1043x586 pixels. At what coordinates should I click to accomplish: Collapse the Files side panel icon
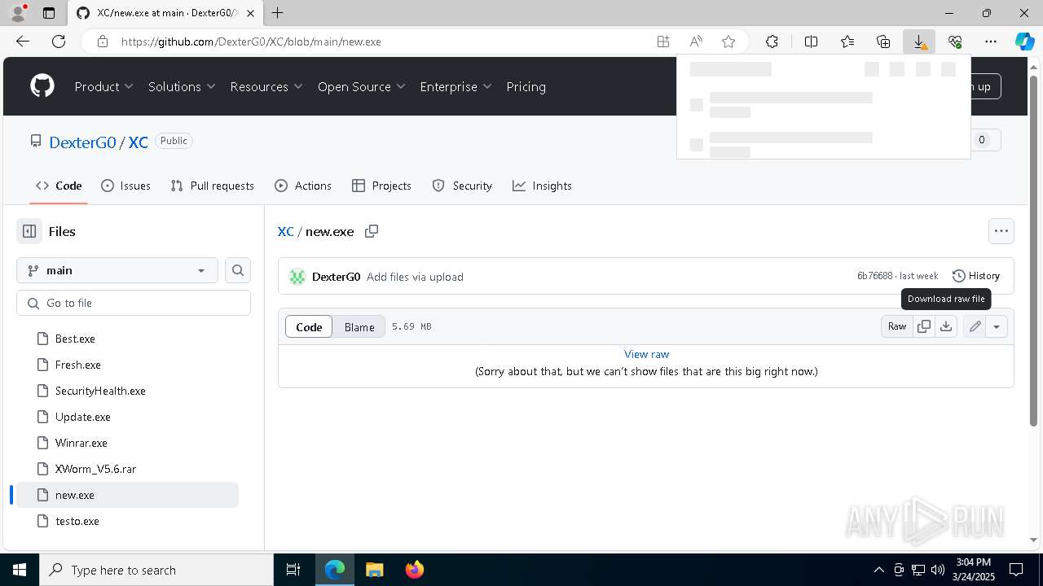pyautogui.click(x=29, y=231)
